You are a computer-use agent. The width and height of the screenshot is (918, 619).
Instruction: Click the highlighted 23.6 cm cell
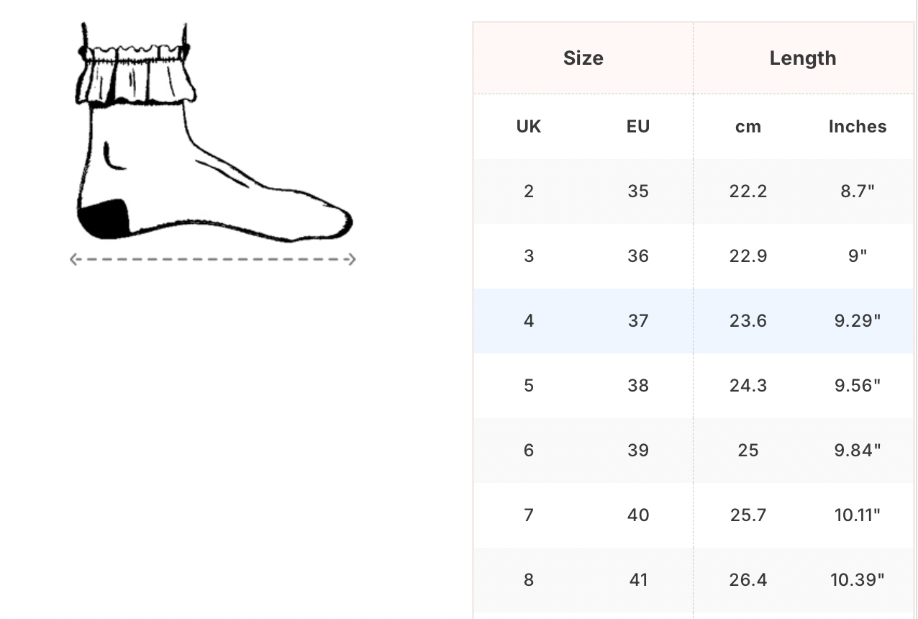coord(748,321)
